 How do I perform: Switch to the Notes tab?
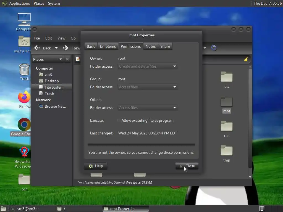coord(151,46)
